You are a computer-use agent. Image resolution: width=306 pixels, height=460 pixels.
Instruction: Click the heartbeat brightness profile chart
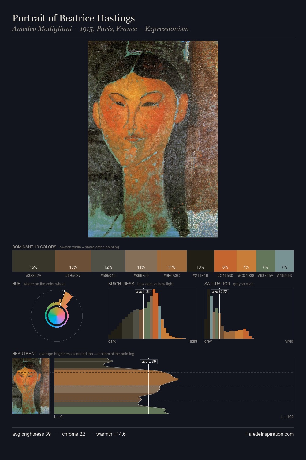[174, 386]
